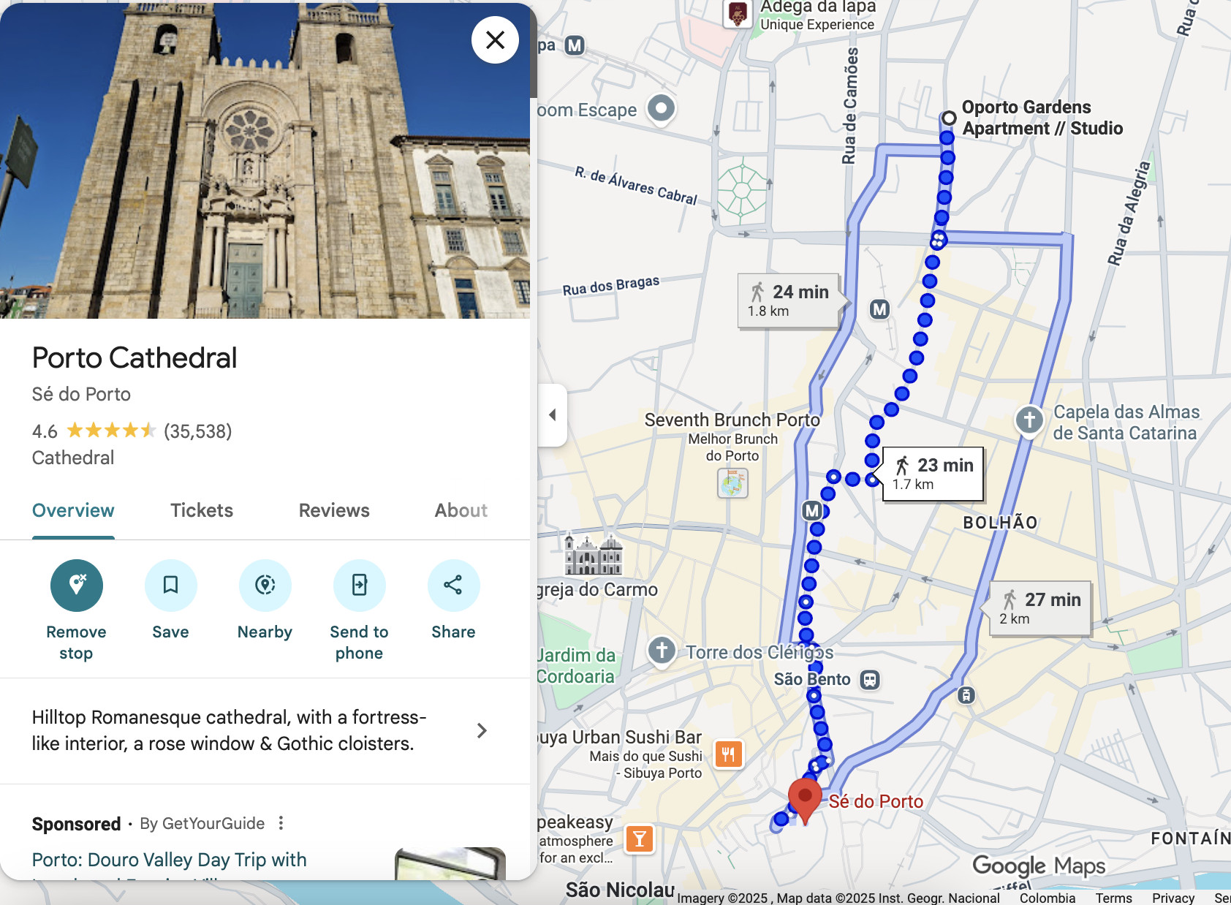Open sponsored ad options menu
This screenshot has width=1231, height=905.
click(281, 823)
